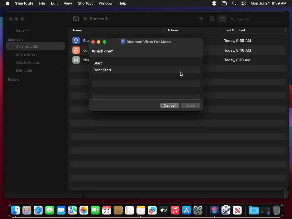Screen dimensions: 292x219
Task: Open the Downloads folder in Dock
Action: (x=254, y=210)
